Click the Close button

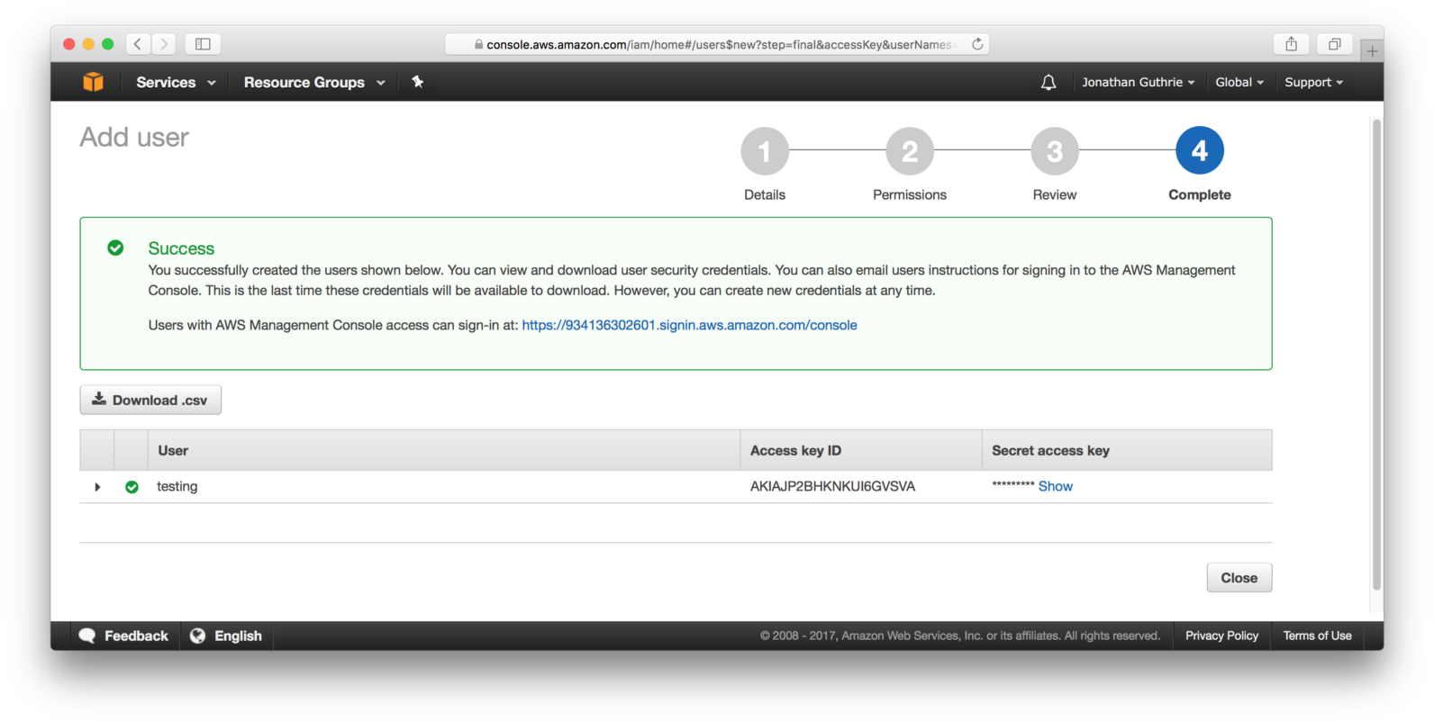[1239, 578]
